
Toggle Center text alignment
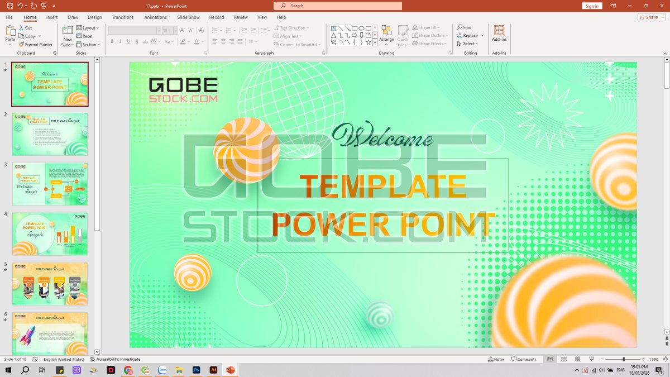(x=223, y=41)
